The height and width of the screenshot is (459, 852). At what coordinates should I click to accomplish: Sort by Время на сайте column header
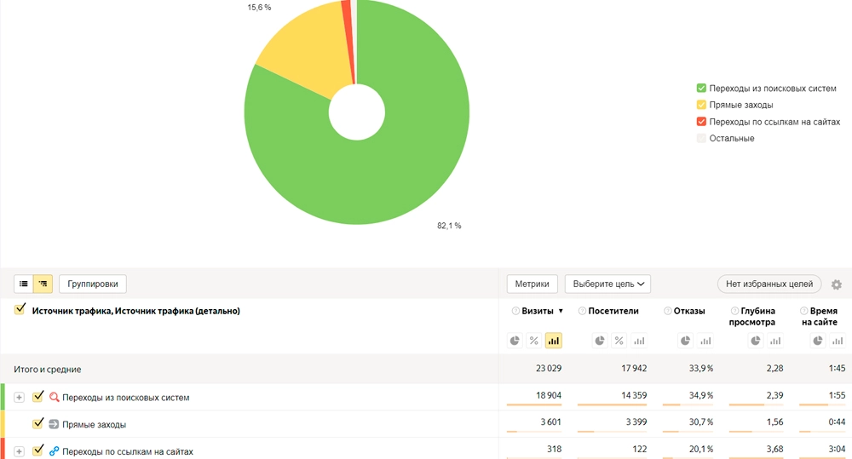820,317
